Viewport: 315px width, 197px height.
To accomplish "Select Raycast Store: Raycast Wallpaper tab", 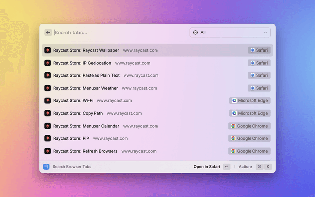I will click(86, 50).
